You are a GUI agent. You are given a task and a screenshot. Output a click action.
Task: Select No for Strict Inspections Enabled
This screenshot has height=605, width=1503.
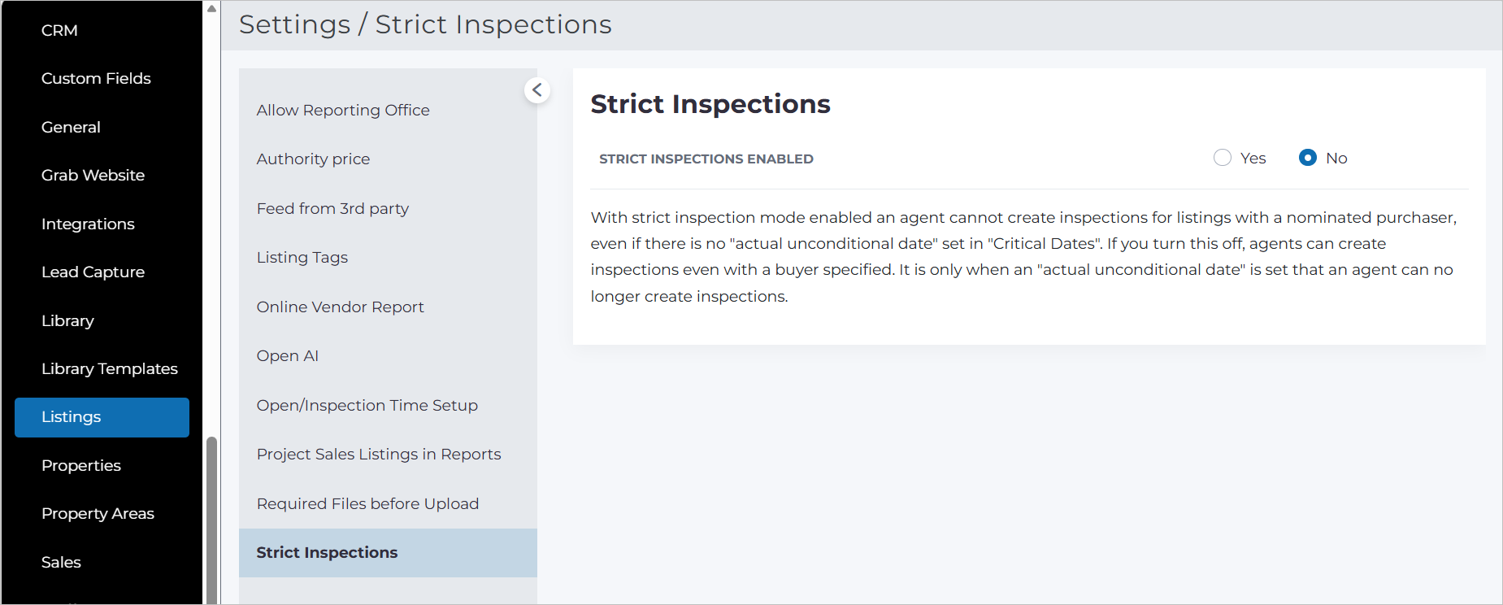(1308, 158)
